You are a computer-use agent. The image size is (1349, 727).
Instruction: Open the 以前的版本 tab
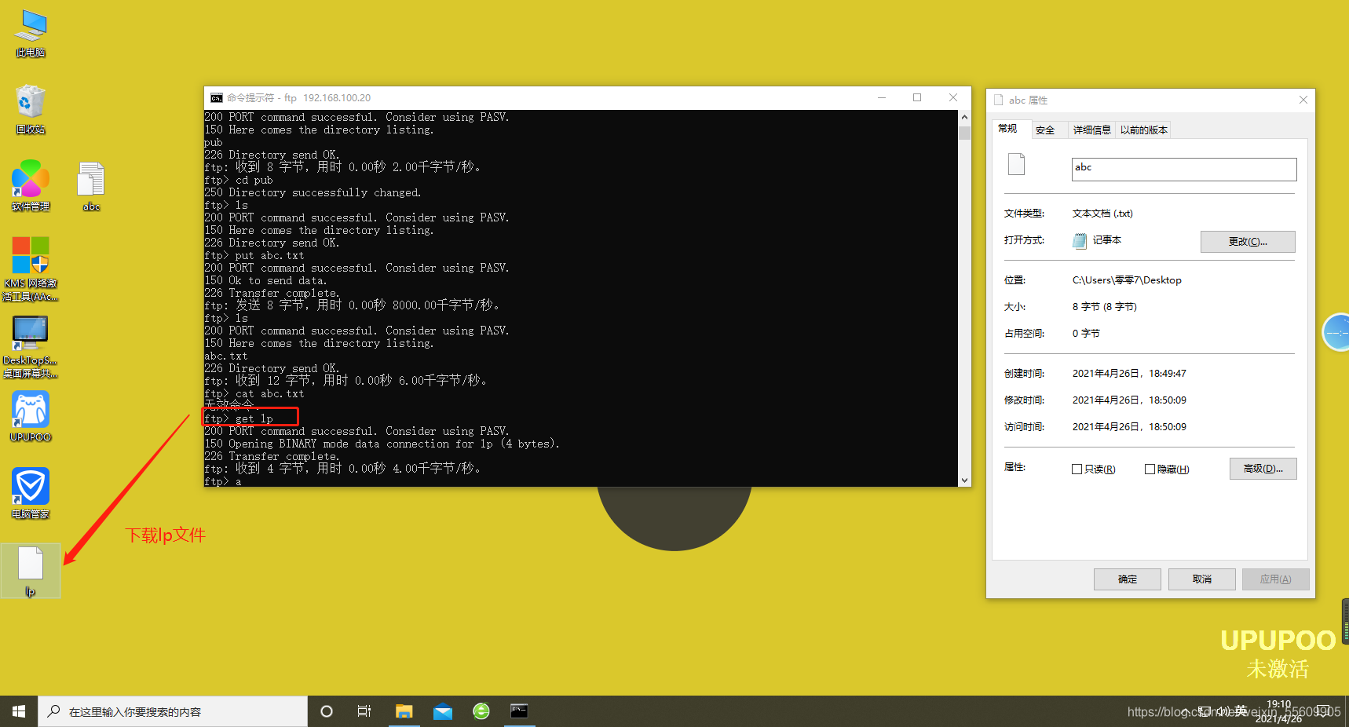tap(1144, 130)
